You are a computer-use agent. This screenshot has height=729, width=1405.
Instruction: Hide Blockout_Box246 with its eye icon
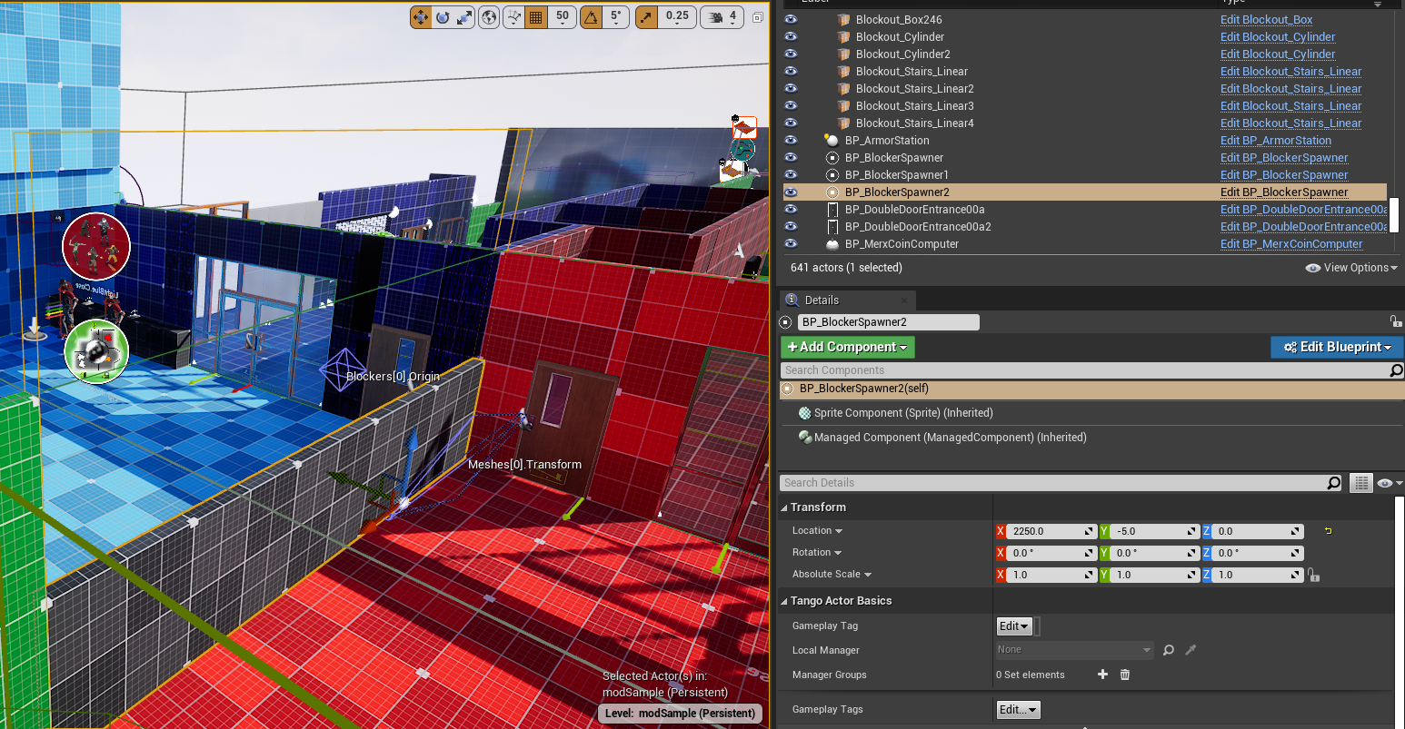791,19
